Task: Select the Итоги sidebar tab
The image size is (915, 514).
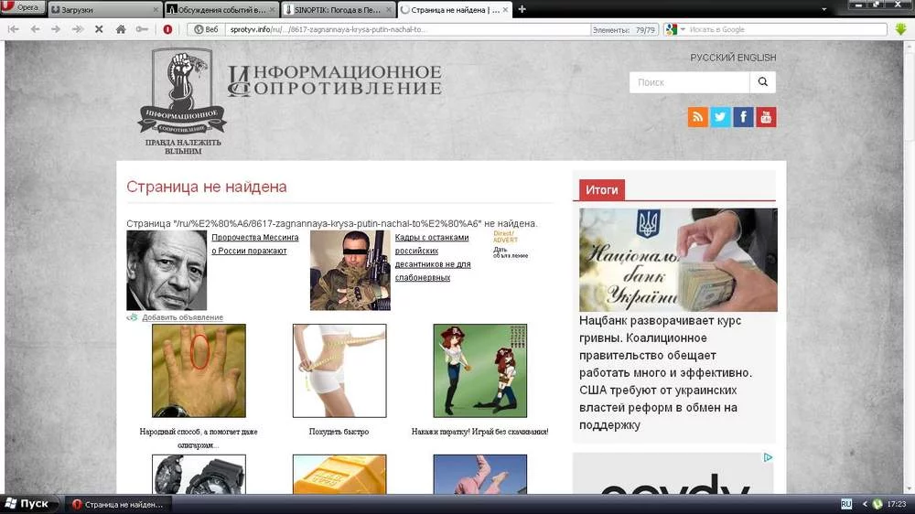Action: [x=602, y=189]
